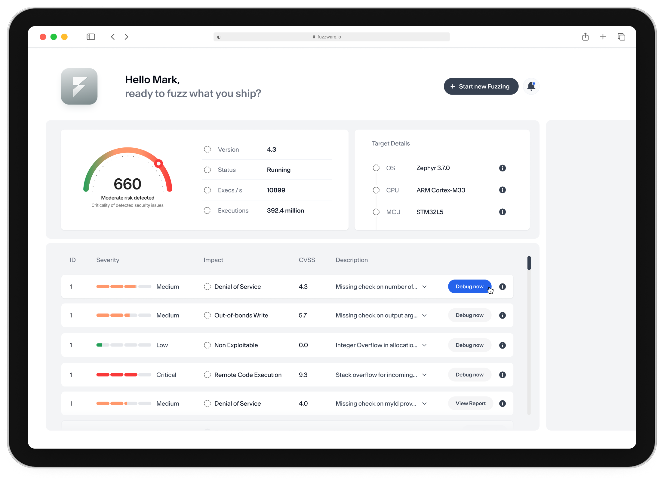Click info icon for ARM Cortex-M33
This screenshot has height=481, width=664.
click(502, 190)
